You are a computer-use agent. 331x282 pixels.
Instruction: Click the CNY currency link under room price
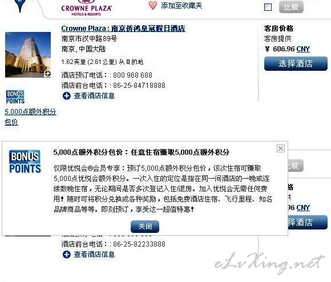pos(303,49)
